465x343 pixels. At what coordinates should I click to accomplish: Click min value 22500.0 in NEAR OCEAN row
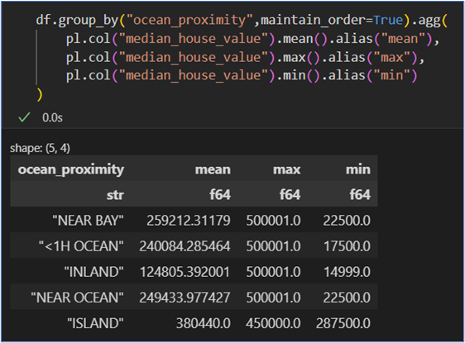coord(347,298)
